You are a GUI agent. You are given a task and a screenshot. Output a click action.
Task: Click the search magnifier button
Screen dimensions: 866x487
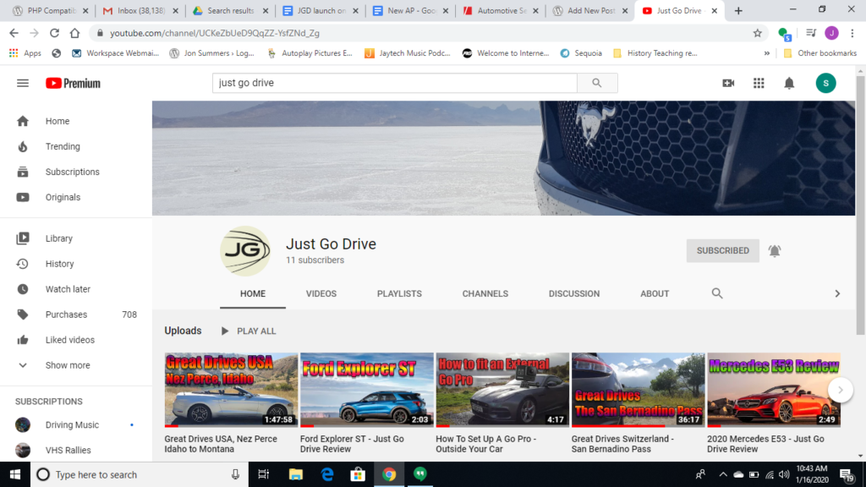click(597, 83)
